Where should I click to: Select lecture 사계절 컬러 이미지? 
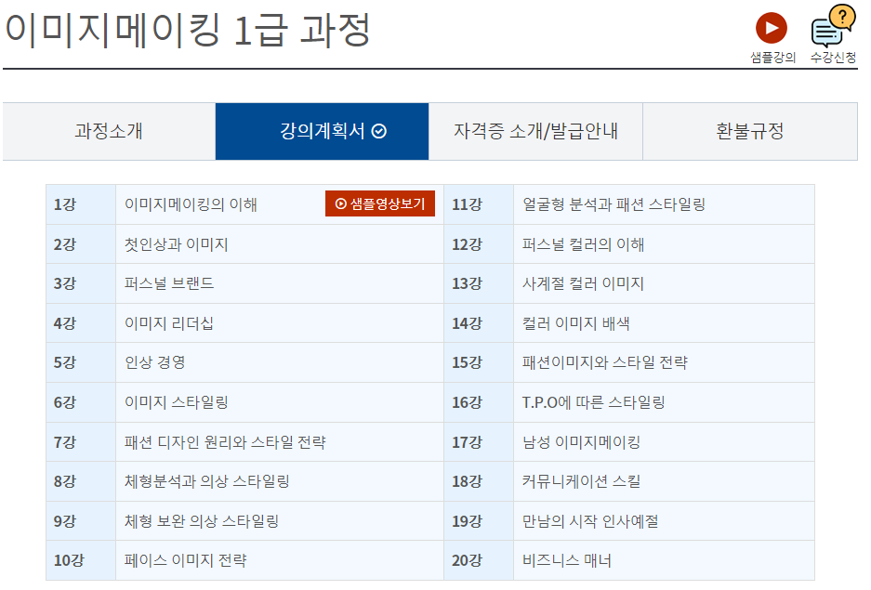click(x=583, y=283)
